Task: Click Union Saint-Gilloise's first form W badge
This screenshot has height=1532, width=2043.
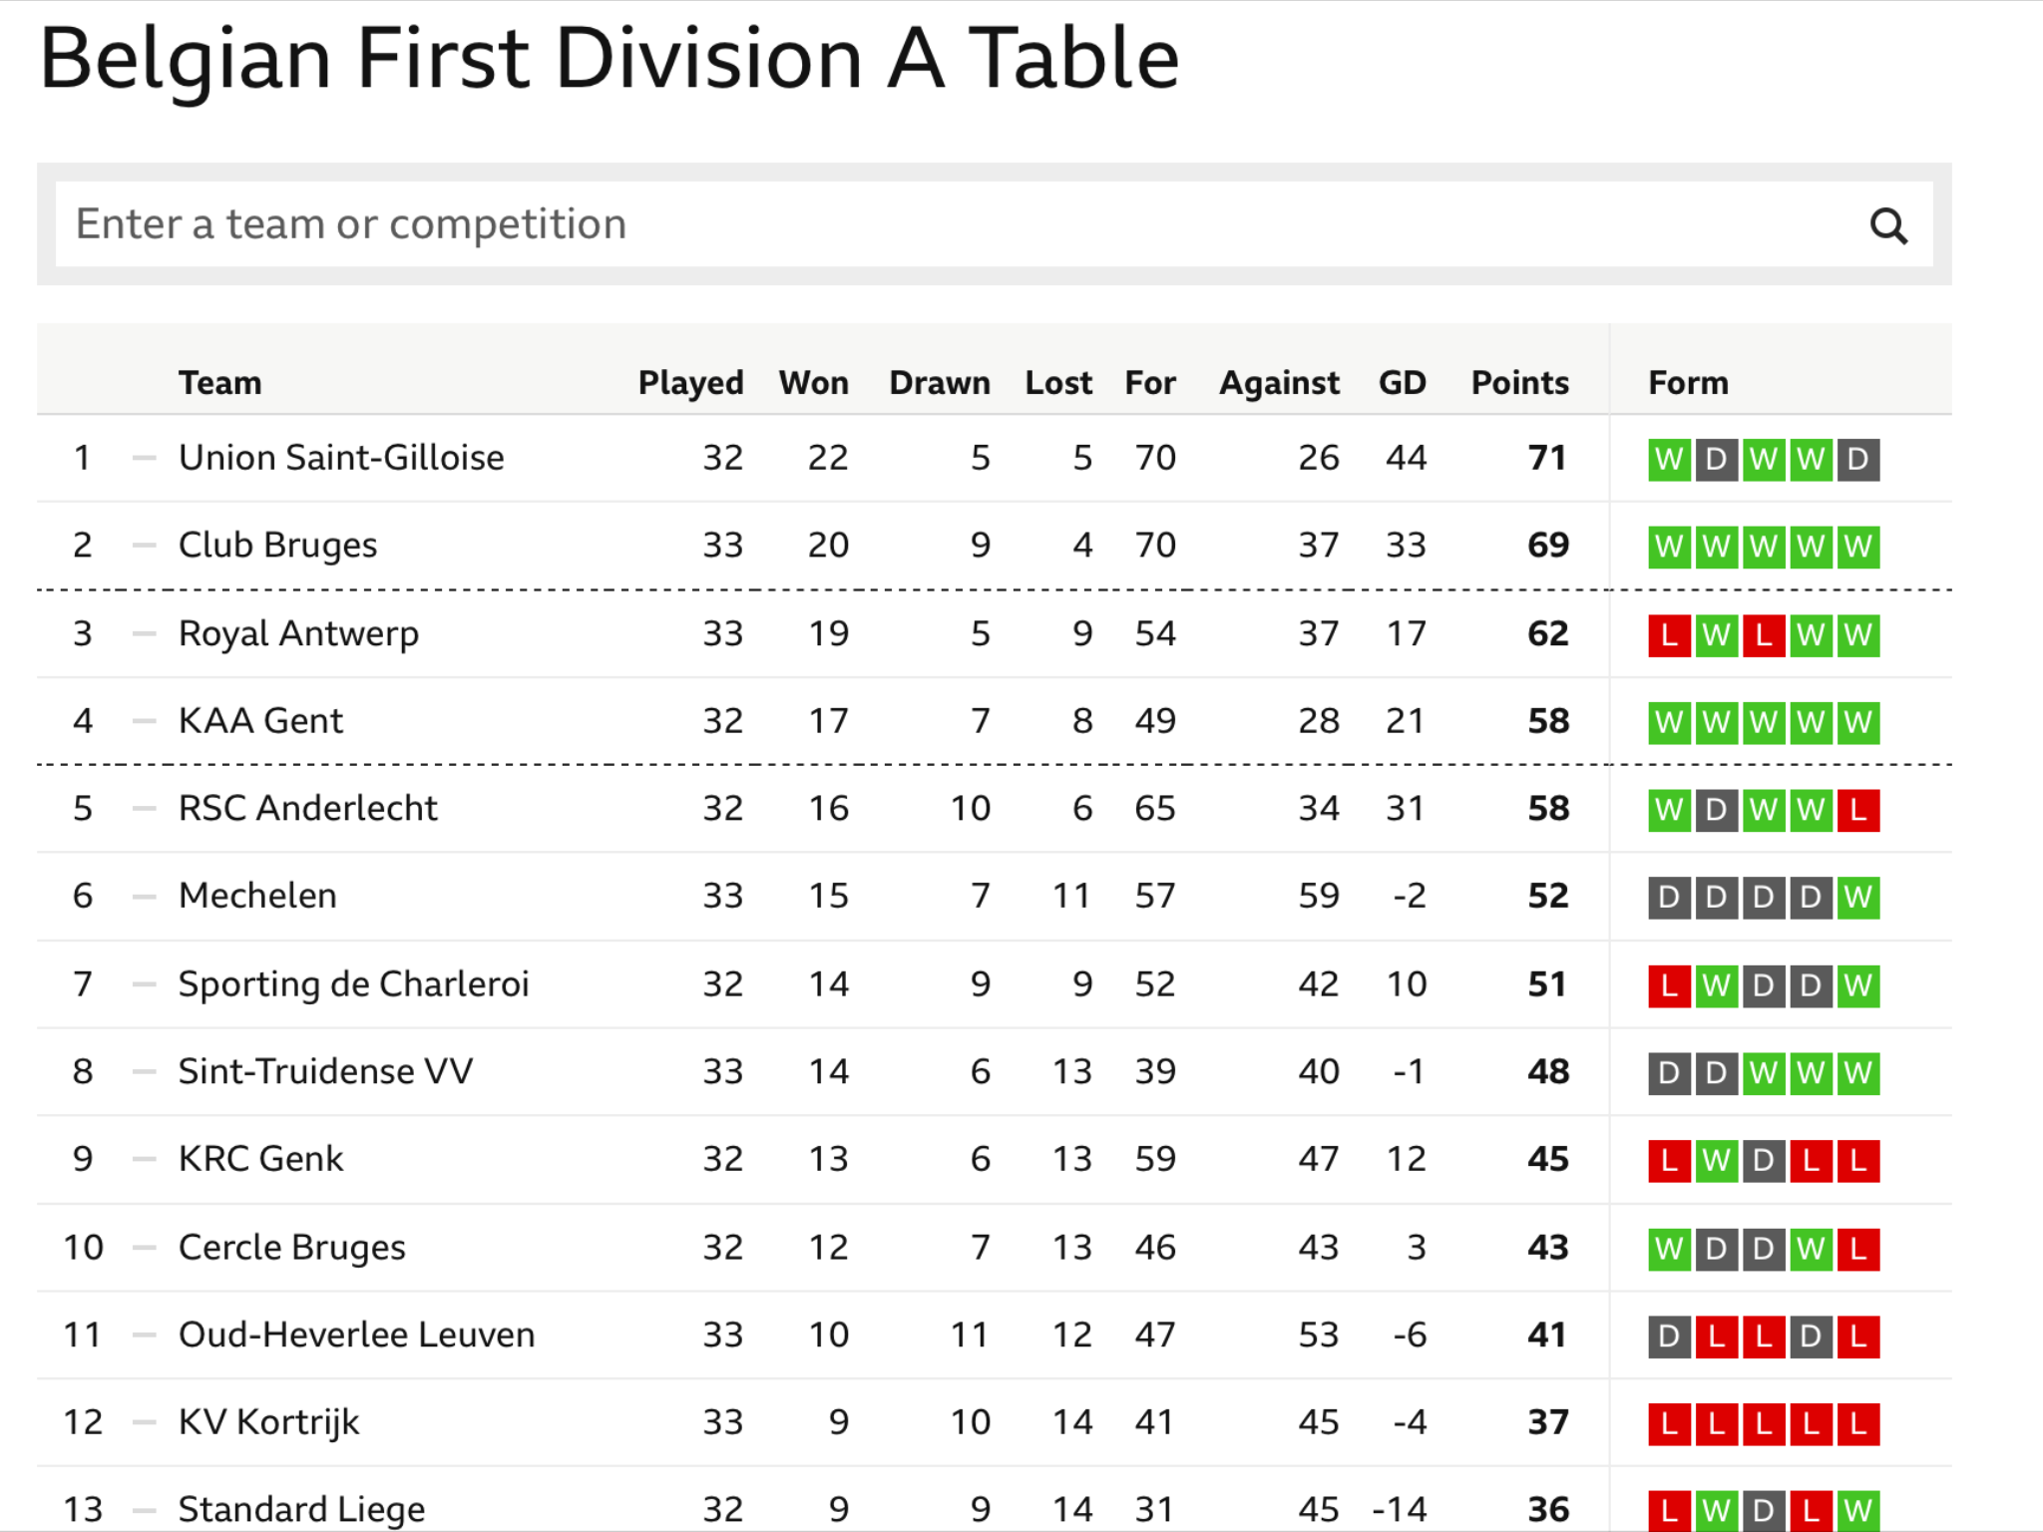Action: coord(1669,460)
